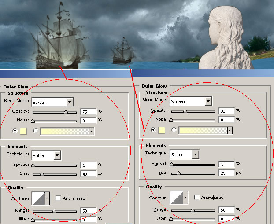
Task: Click the Range slider handle in right panel
Action: (x=193, y=210)
